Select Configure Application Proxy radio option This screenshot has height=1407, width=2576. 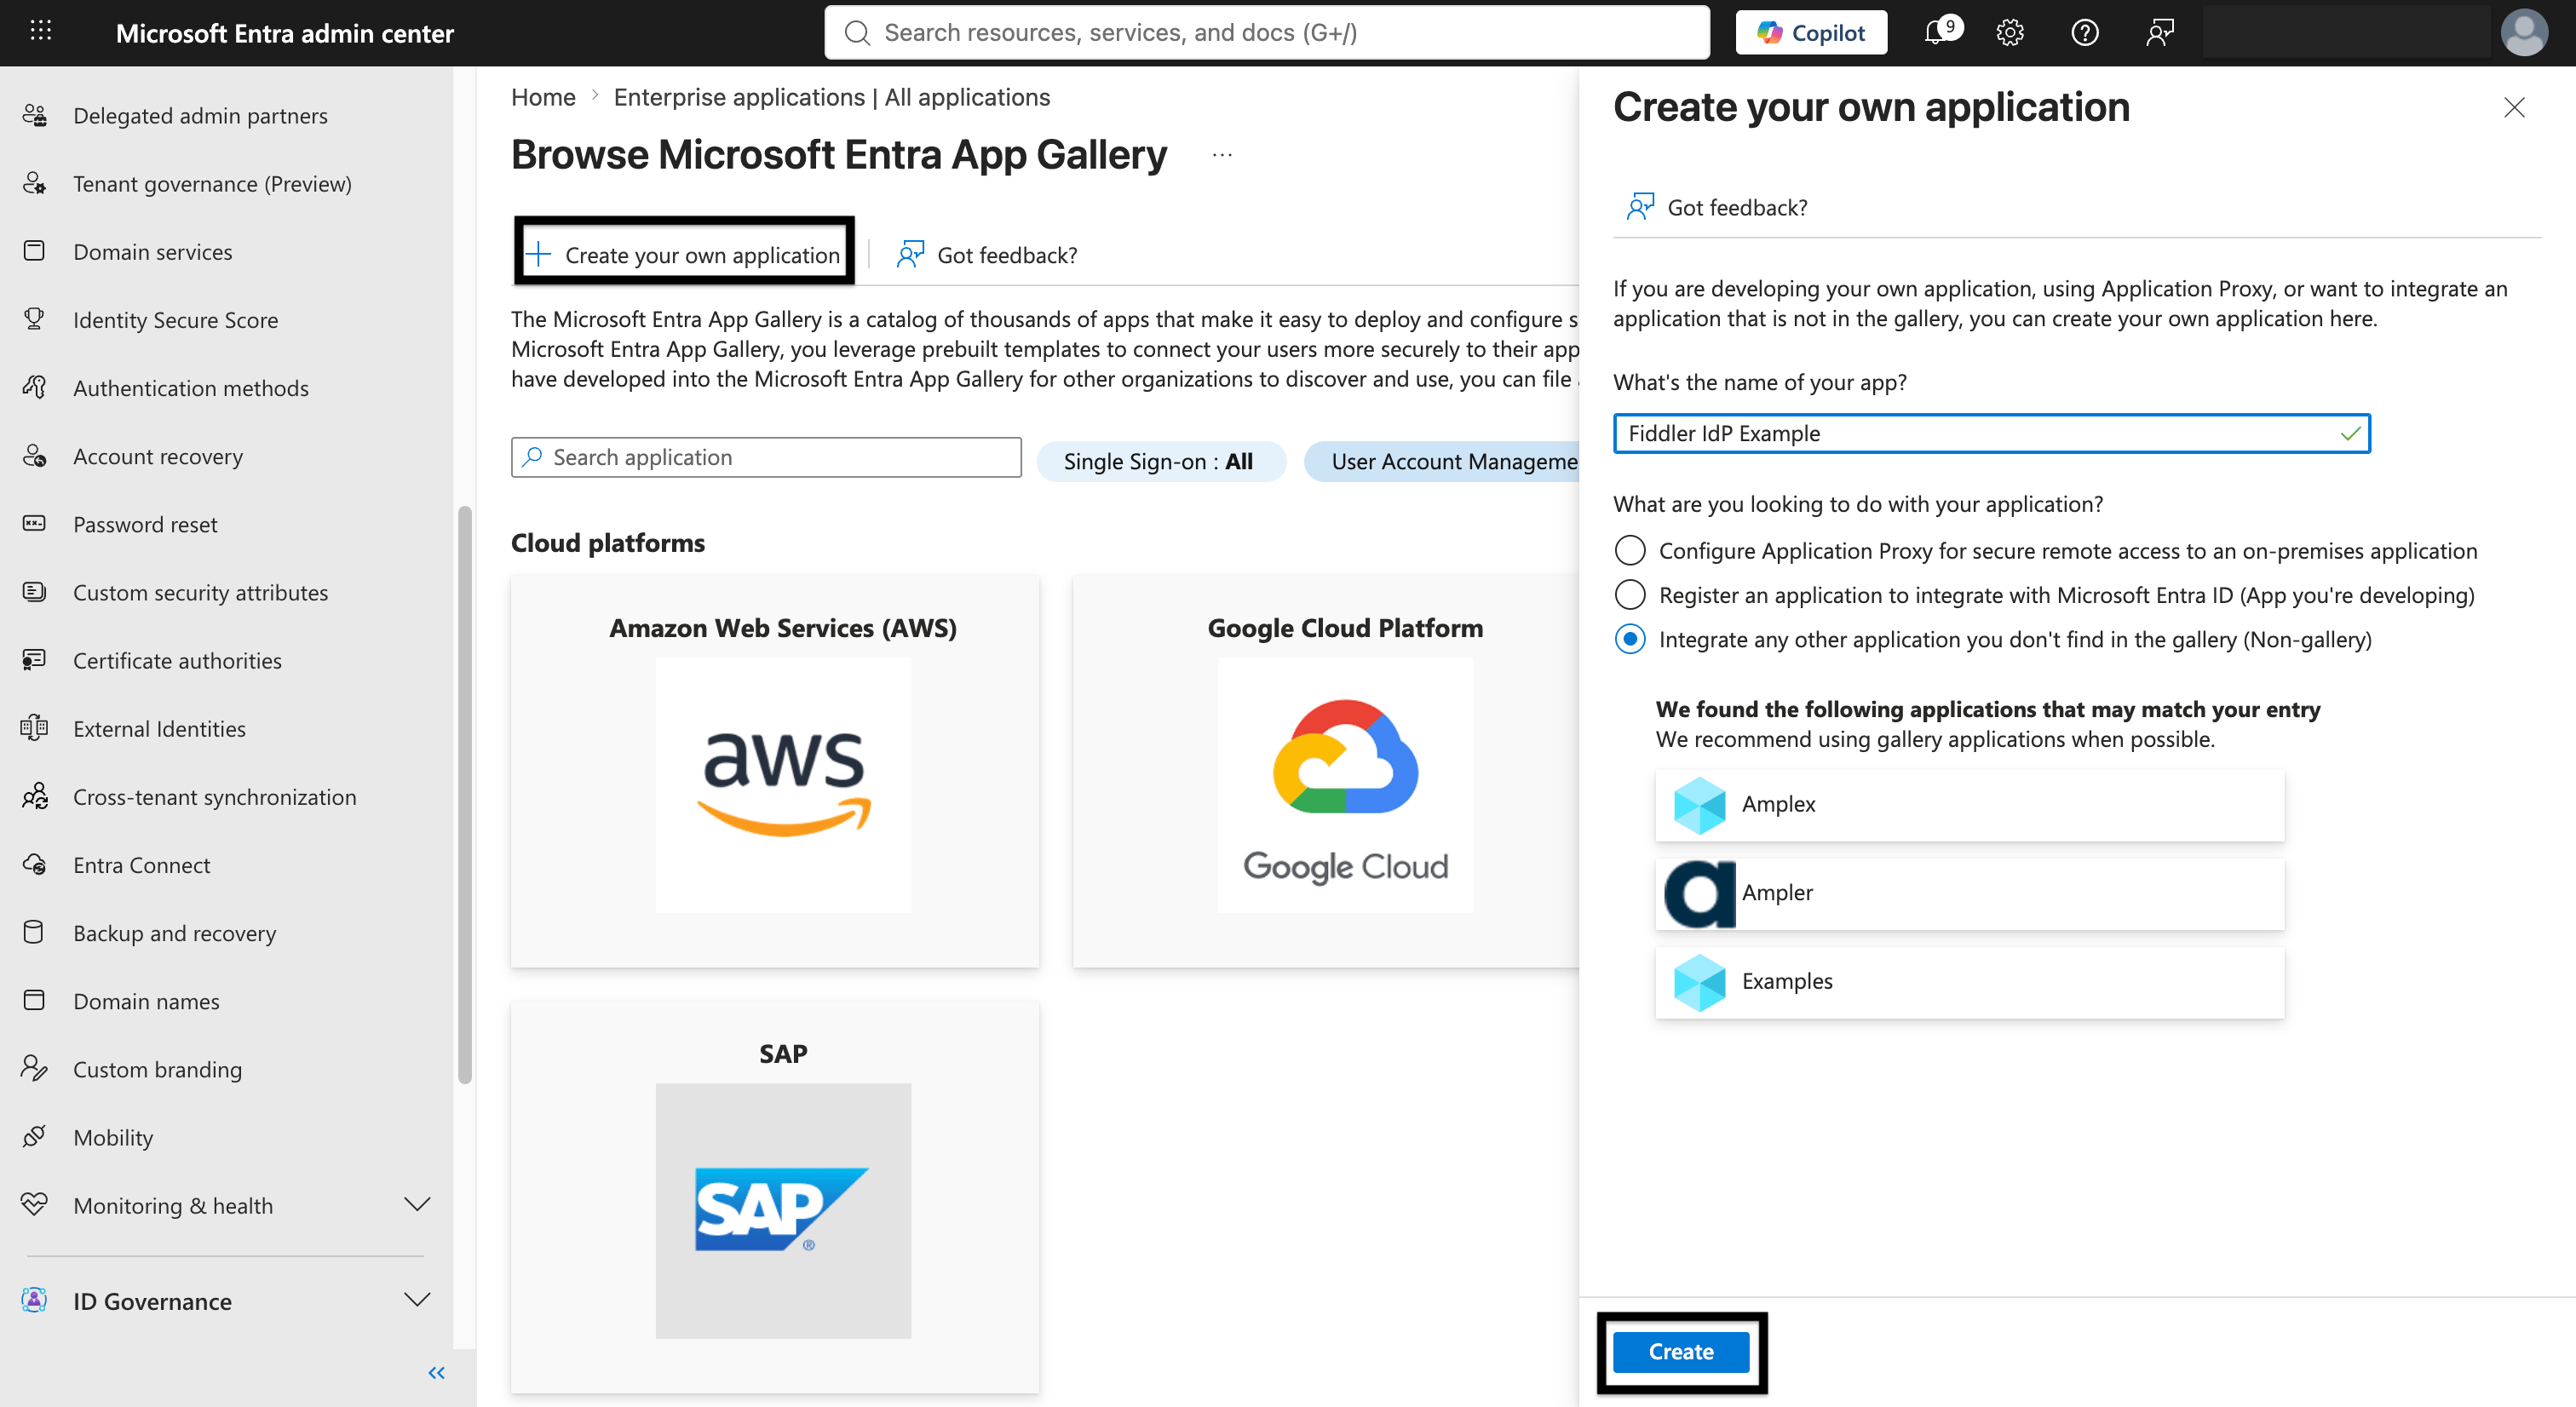tap(1630, 550)
